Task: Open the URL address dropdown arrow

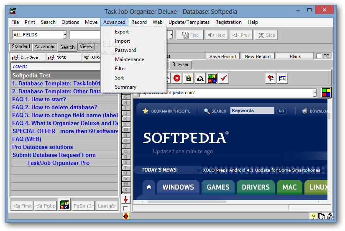Action: 315,93
